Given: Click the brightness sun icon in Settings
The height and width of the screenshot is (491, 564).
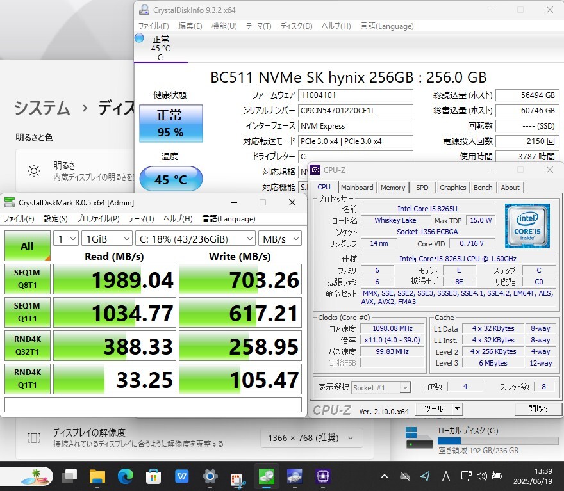Looking at the screenshot, I should 34,171.
